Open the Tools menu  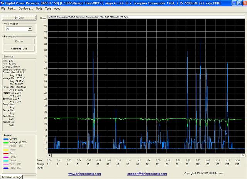[48, 8]
